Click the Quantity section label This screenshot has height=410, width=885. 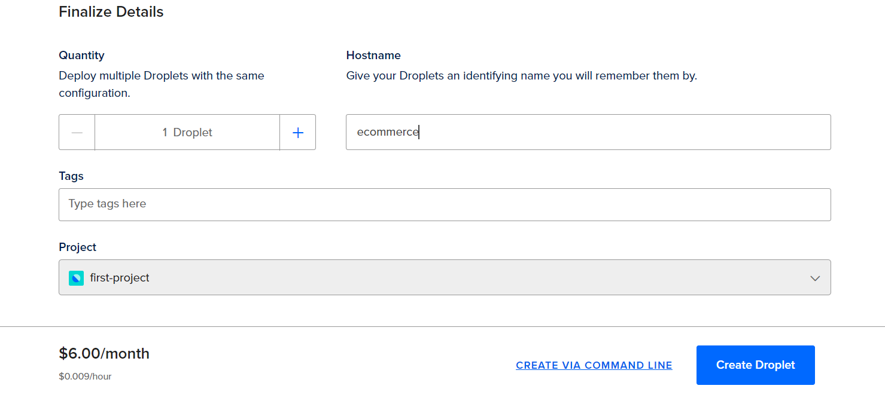coord(81,56)
